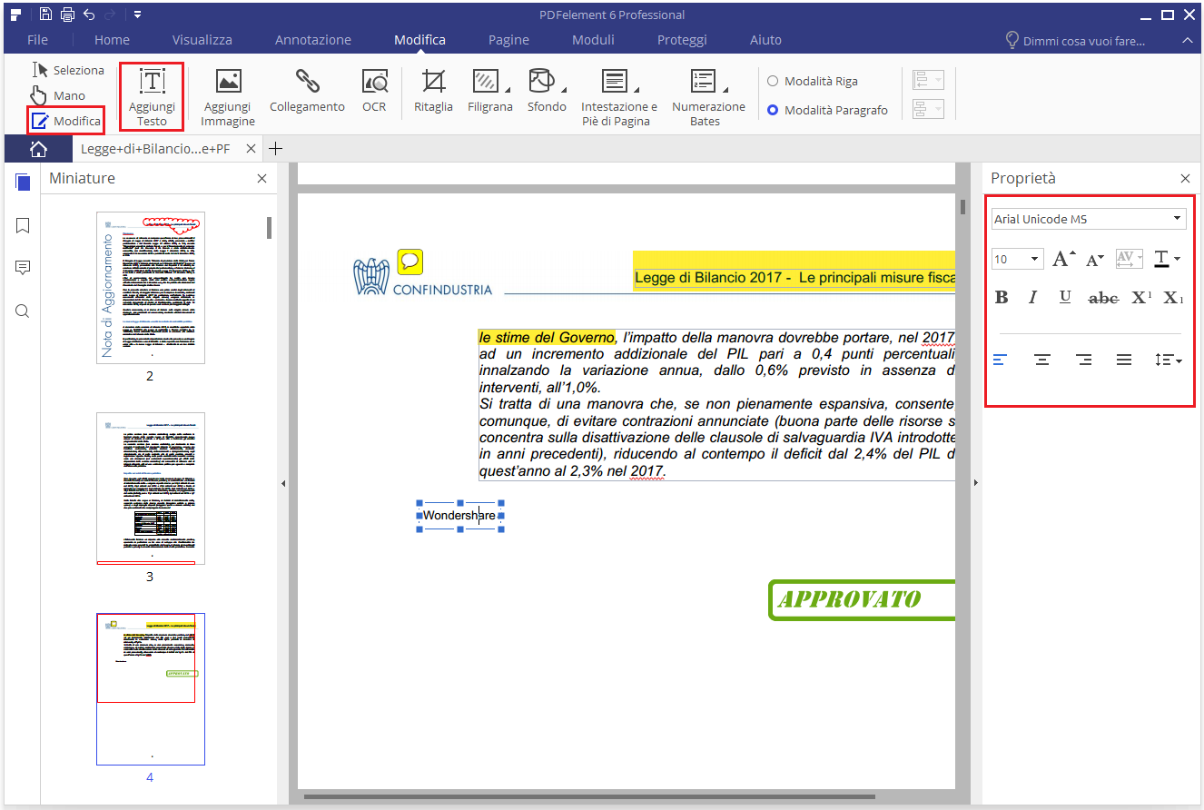Open the Proteggi menu
1204x810 pixels.
coord(682,40)
